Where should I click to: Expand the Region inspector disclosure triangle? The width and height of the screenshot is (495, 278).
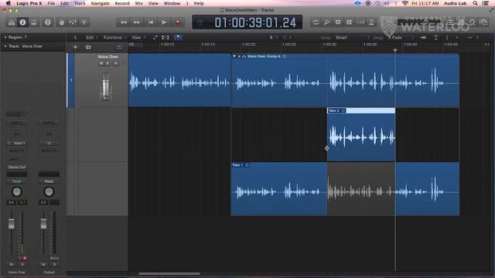tap(5, 37)
